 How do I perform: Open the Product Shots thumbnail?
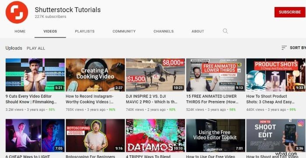[276, 75]
